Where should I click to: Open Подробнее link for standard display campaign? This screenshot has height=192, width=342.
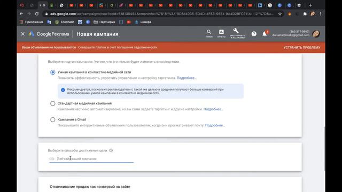[213, 109]
